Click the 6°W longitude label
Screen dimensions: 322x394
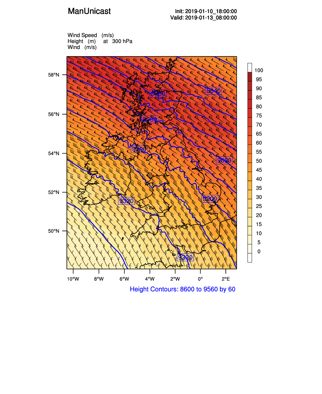tap(124, 279)
